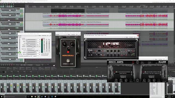
Task: Open the ReaGate Detector input dropdown
Action: coord(31,49)
